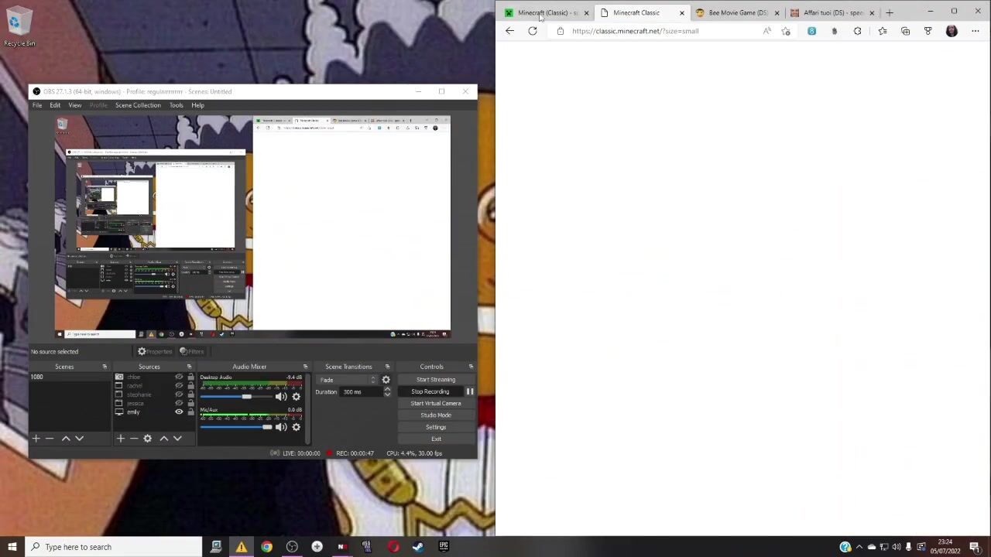Image resolution: width=991 pixels, height=557 pixels.
Task: Switch to the Bee Movie Game tab
Action: point(736,12)
